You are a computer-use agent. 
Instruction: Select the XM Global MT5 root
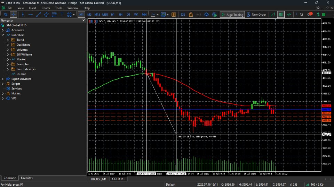(16, 25)
